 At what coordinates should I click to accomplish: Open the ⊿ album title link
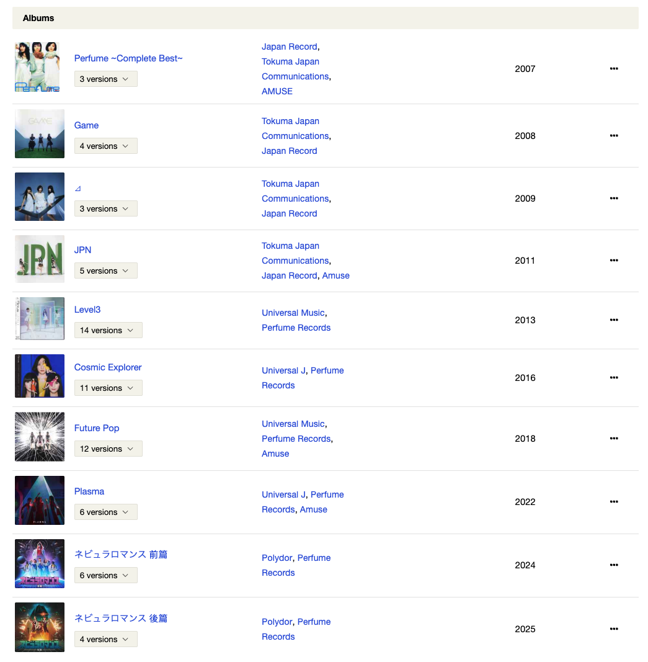(x=78, y=188)
